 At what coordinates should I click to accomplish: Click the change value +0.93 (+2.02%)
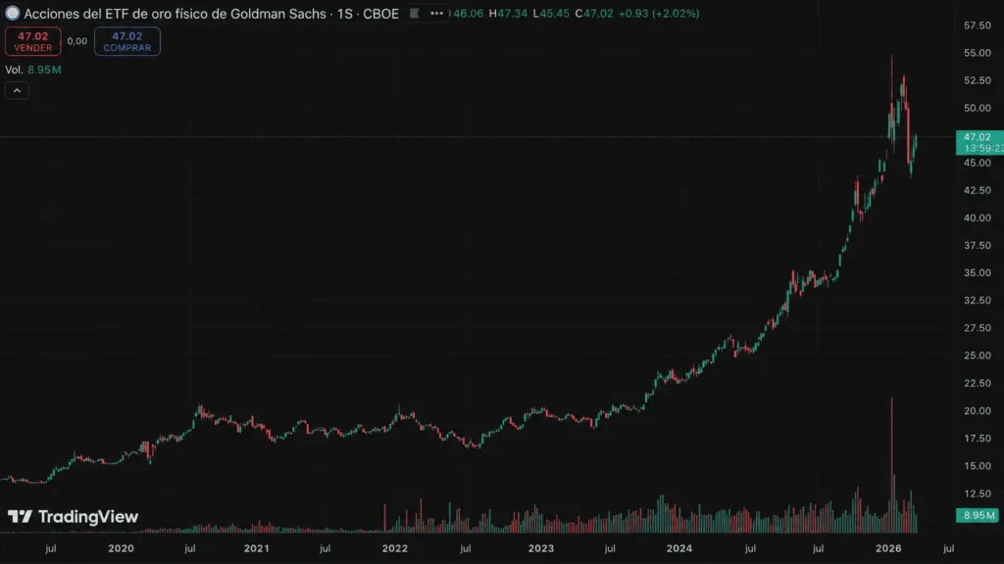658,14
